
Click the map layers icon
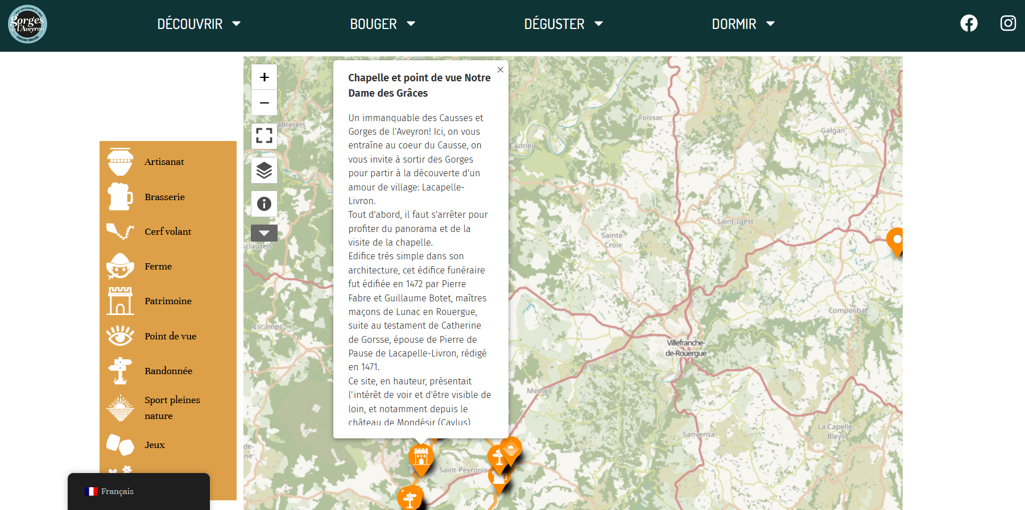pos(264,170)
